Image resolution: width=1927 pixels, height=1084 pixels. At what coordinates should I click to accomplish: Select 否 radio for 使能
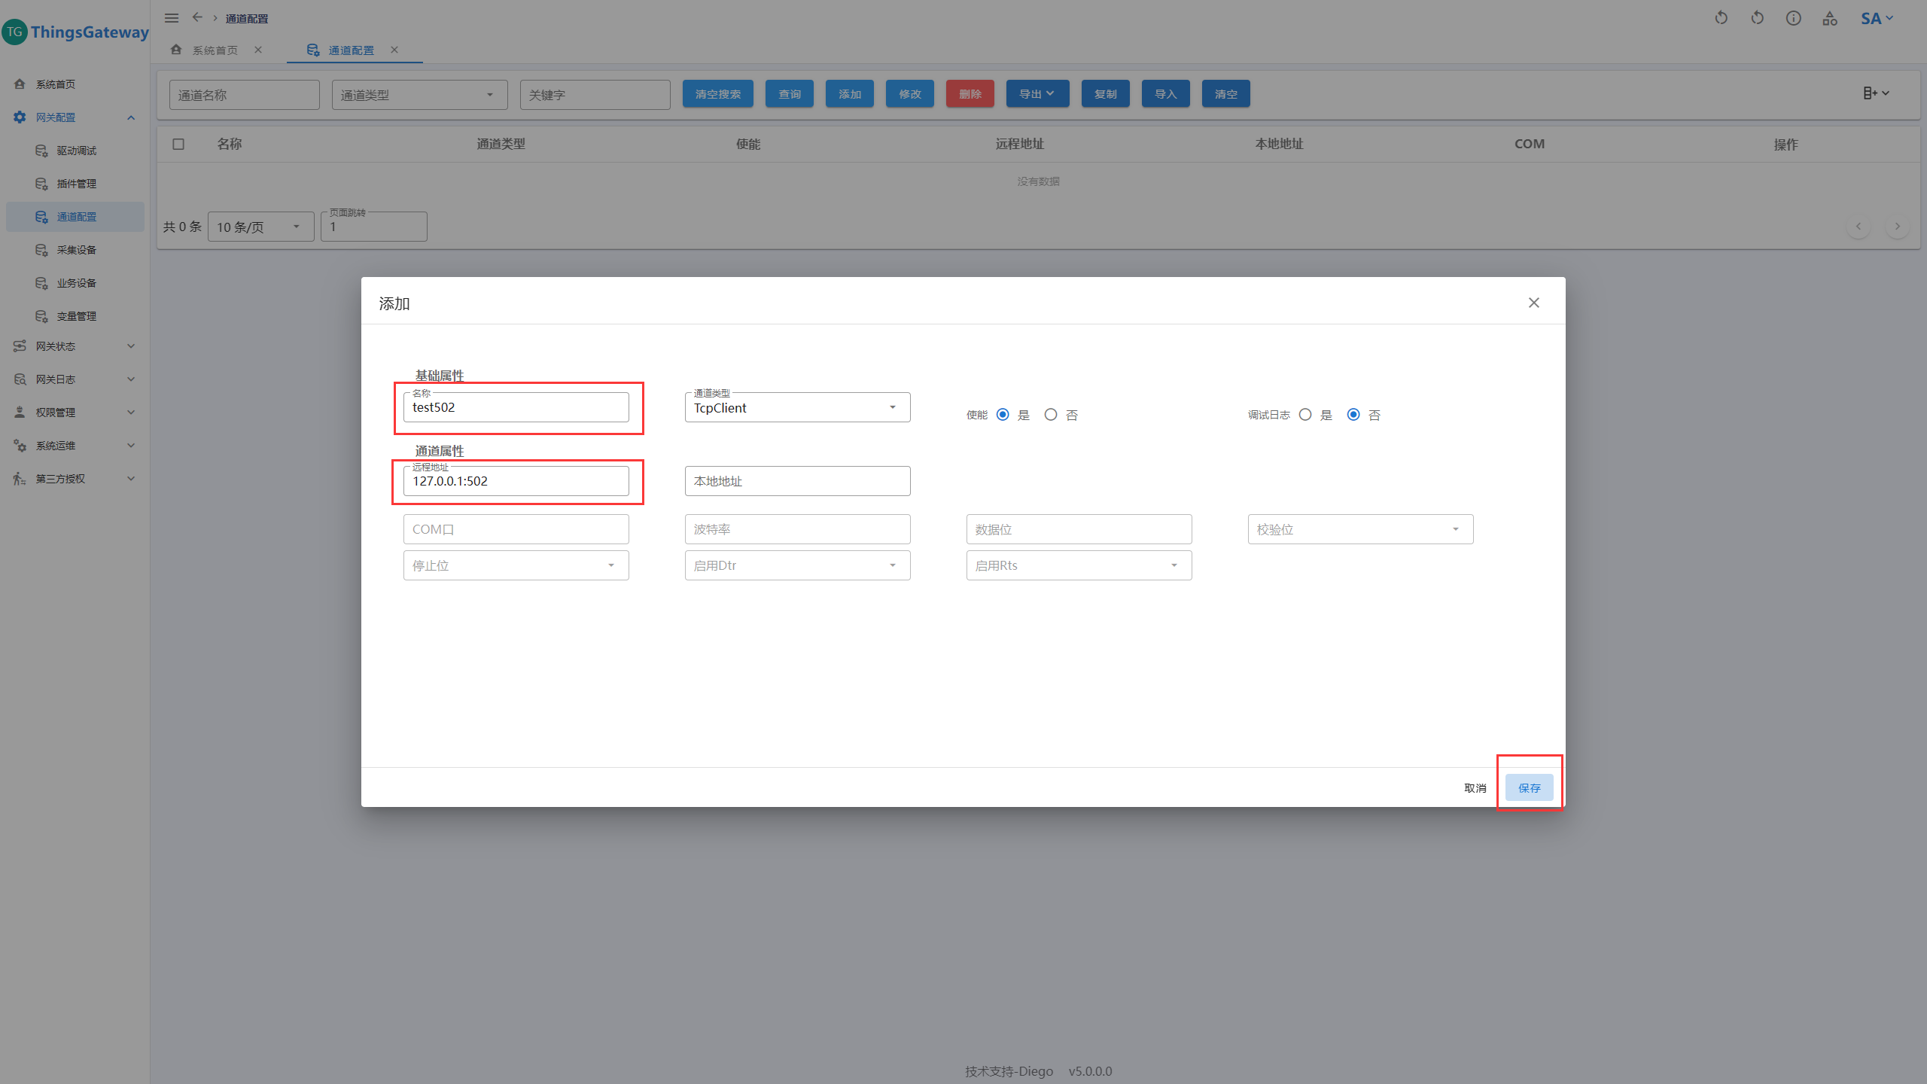click(1051, 415)
